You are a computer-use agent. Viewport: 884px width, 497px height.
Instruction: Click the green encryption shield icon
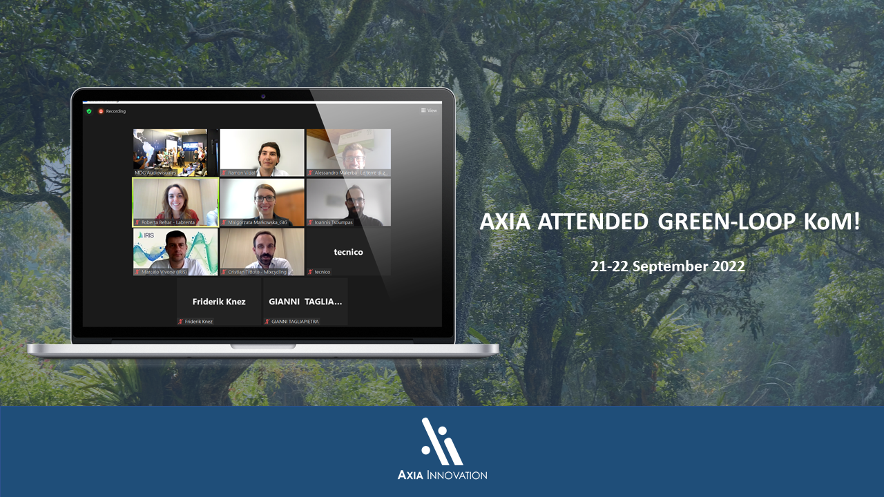(x=88, y=111)
